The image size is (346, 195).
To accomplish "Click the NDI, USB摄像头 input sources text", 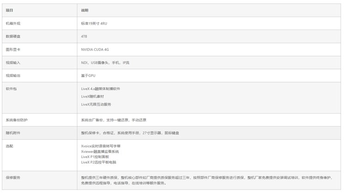I will (105, 62).
